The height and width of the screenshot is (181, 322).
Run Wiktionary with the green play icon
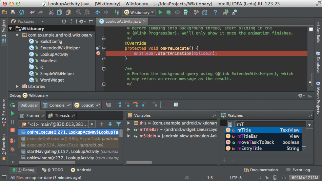(160, 12)
